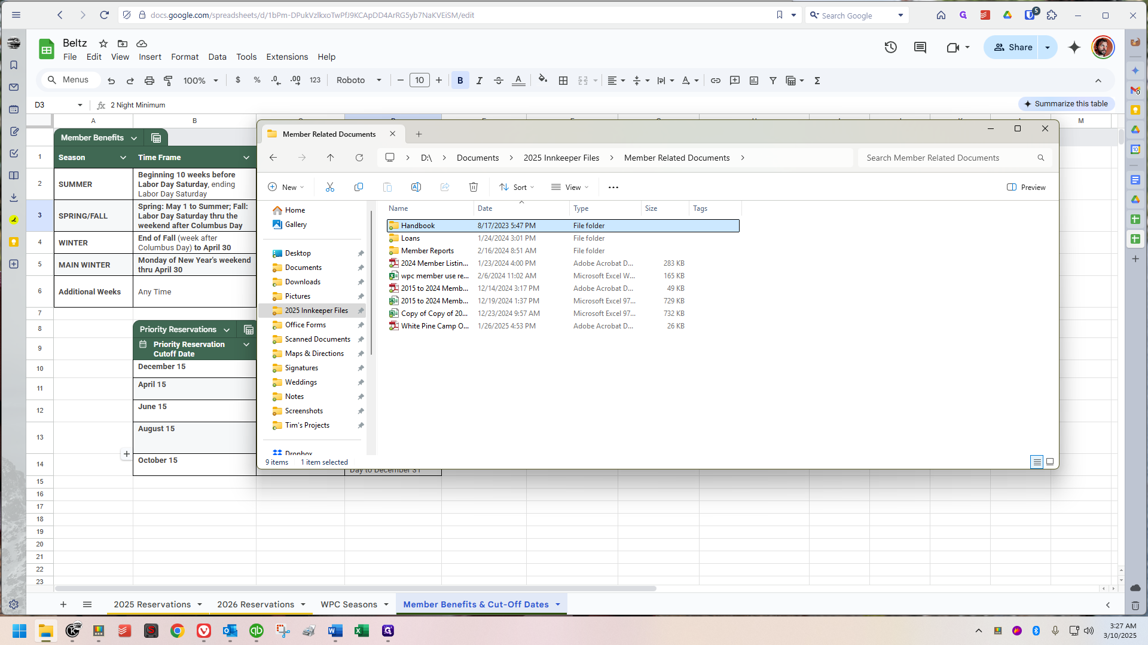
Task: Click the insert link icon
Action: coord(715,81)
